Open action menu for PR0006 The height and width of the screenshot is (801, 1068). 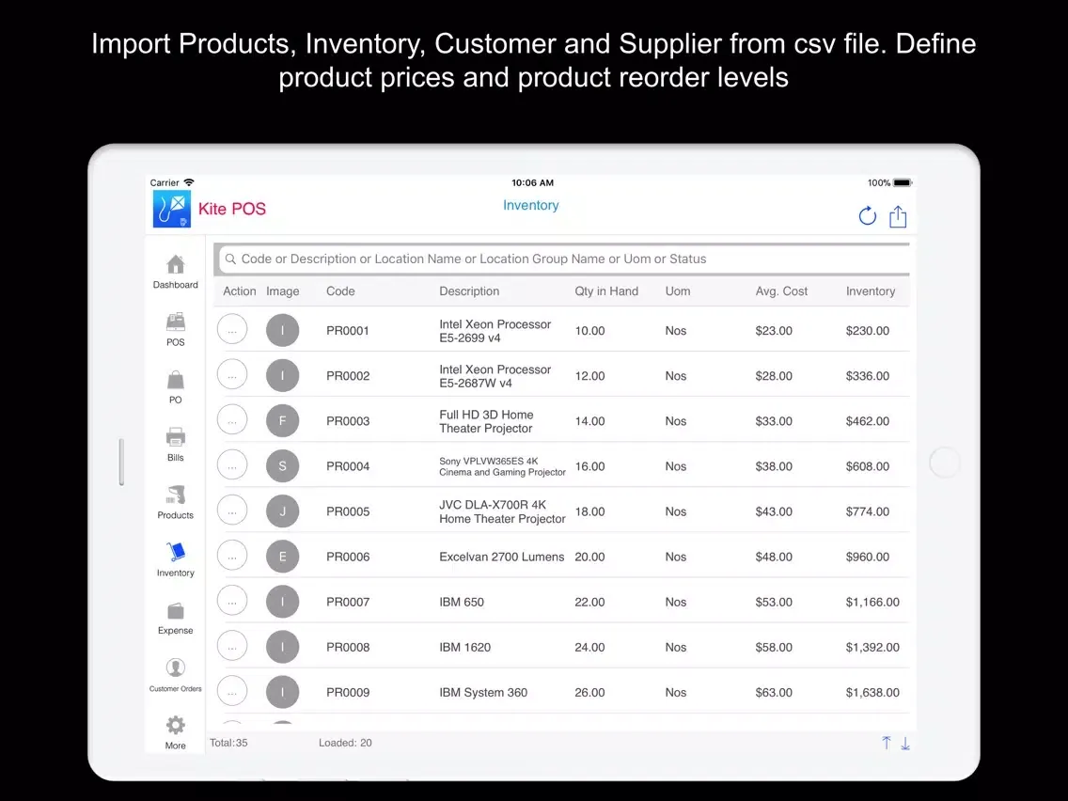pos(232,556)
